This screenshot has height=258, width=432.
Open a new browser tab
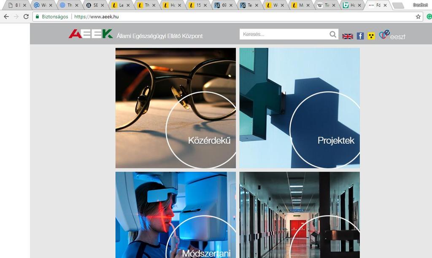pos(398,5)
